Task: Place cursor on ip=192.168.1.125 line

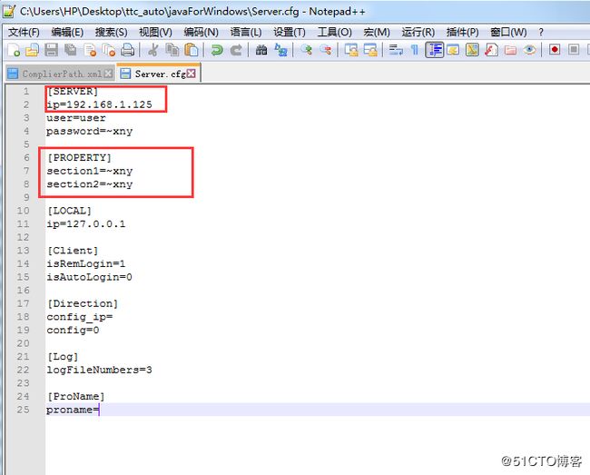Action: pyautogui.click(x=99, y=104)
